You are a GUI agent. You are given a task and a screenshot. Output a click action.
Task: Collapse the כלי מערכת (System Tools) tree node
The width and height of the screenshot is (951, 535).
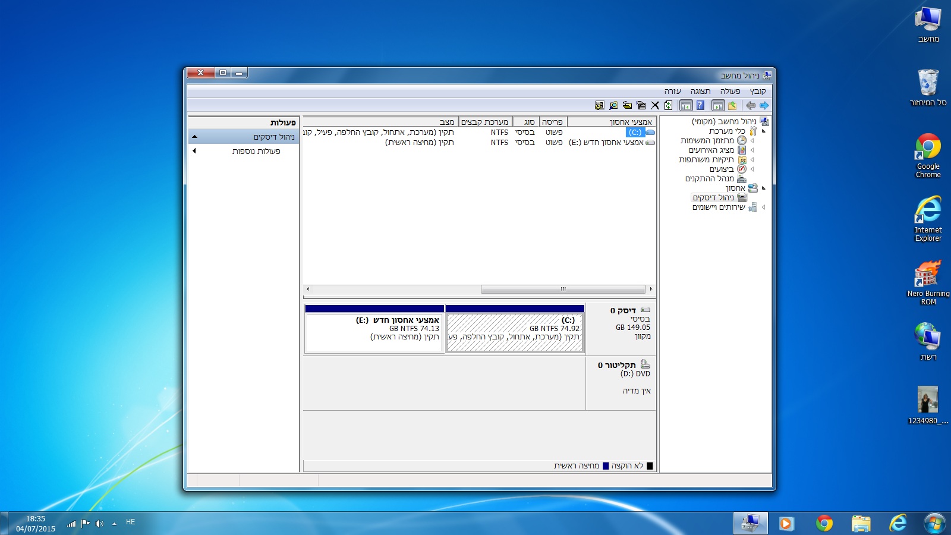[x=764, y=131]
